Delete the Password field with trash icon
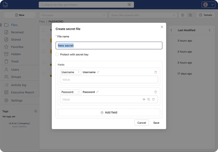The height and width of the screenshot is (152, 218). coord(156,92)
